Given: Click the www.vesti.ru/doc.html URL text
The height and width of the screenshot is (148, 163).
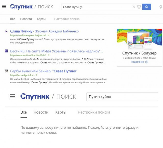Looking at the screenshot, I should pyautogui.click(x=28, y=55).
